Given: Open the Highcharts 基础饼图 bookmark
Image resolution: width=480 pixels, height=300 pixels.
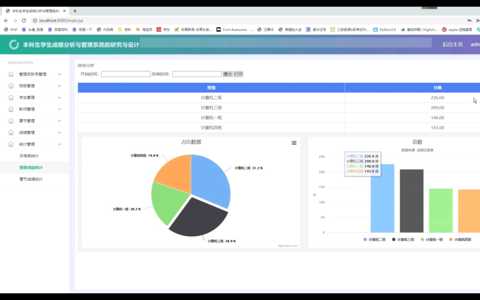Looking at the screenshot, I should coord(419,29).
